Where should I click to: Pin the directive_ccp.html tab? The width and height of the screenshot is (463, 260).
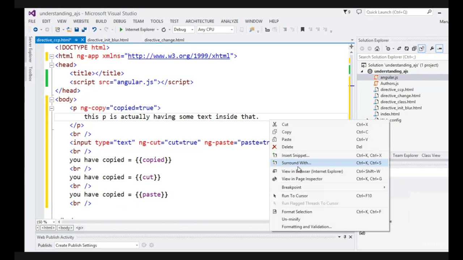[x=76, y=40]
